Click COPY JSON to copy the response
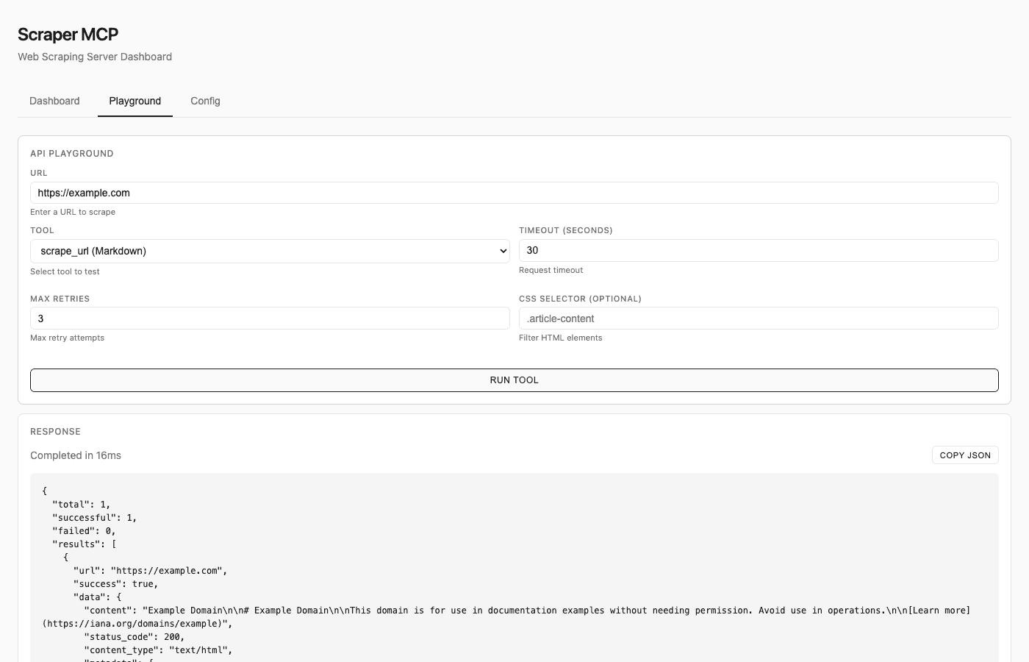The width and height of the screenshot is (1029, 662). [965, 455]
